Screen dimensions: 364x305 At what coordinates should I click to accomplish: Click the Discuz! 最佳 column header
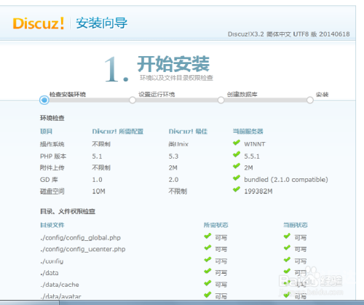pyautogui.click(x=188, y=132)
